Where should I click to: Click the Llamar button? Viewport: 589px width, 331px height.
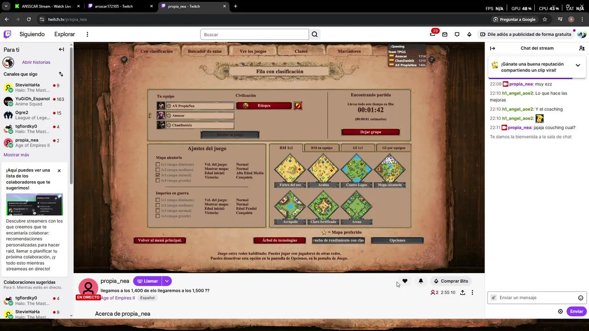(x=147, y=281)
